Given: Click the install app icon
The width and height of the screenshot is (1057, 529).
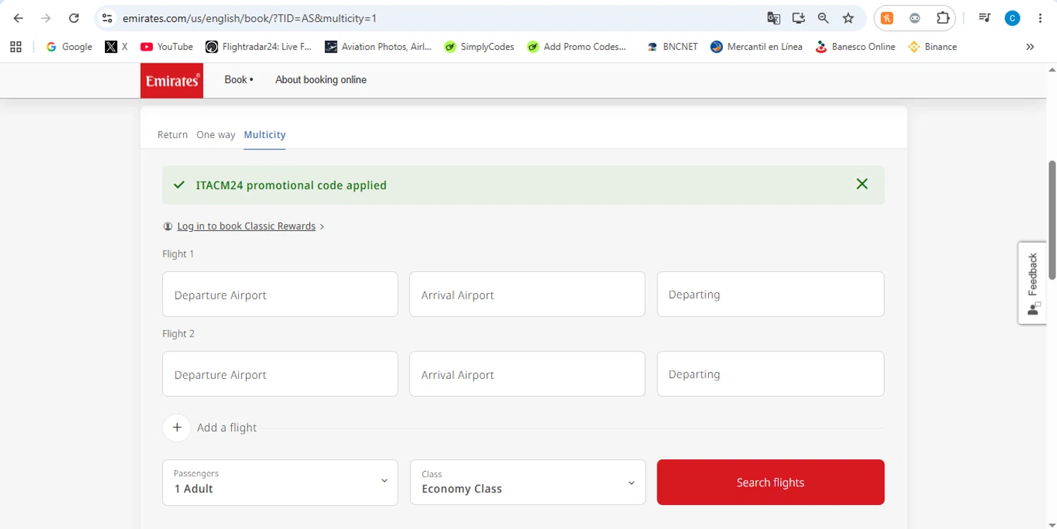Looking at the screenshot, I should tap(798, 18).
